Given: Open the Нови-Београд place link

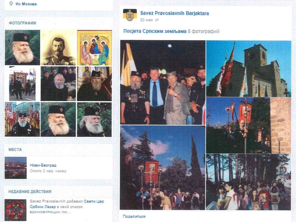Looking at the screenshot, I should pyautogui.click(x=43, y=165).
